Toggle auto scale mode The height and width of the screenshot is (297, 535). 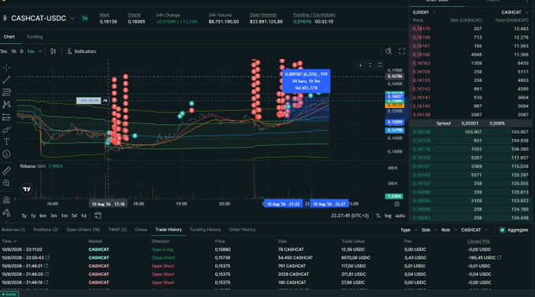(x=400, y=216)
